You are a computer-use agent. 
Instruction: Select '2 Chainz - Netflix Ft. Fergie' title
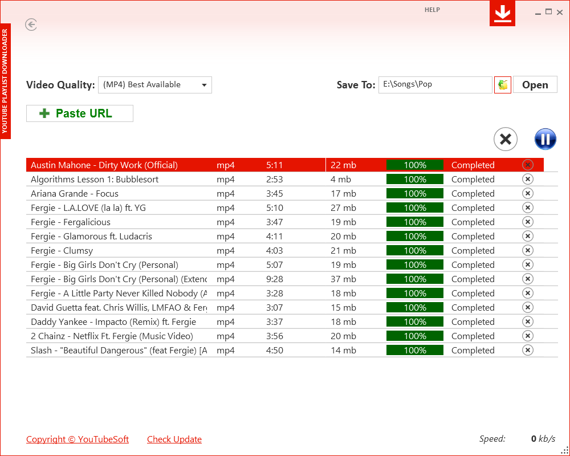click(x=112, y=336)
